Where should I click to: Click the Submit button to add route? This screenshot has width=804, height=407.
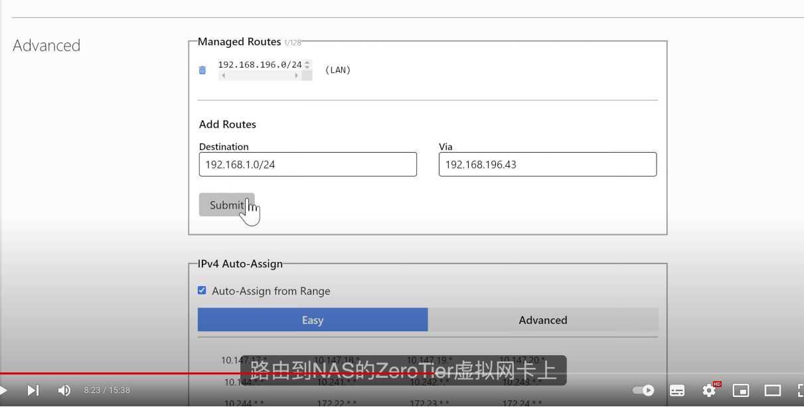point(226,205)
